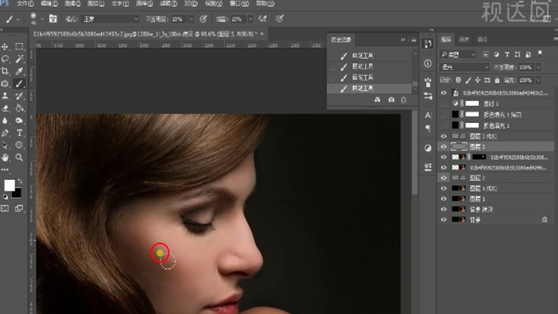Delete current state in History panel
This screenshot has width=558, height=314.
click(x=404, y=100)
